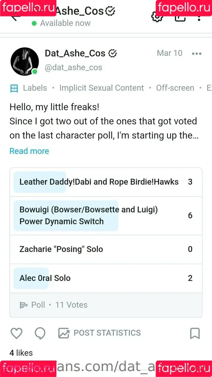Open comments with speech bubble icon
The image size is (212, 377).
tap(40, 333)
